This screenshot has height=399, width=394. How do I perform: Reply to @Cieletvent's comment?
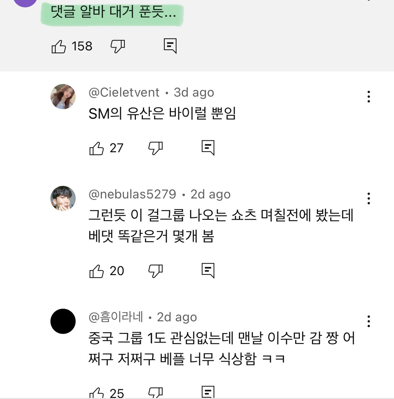click(208, 148)
